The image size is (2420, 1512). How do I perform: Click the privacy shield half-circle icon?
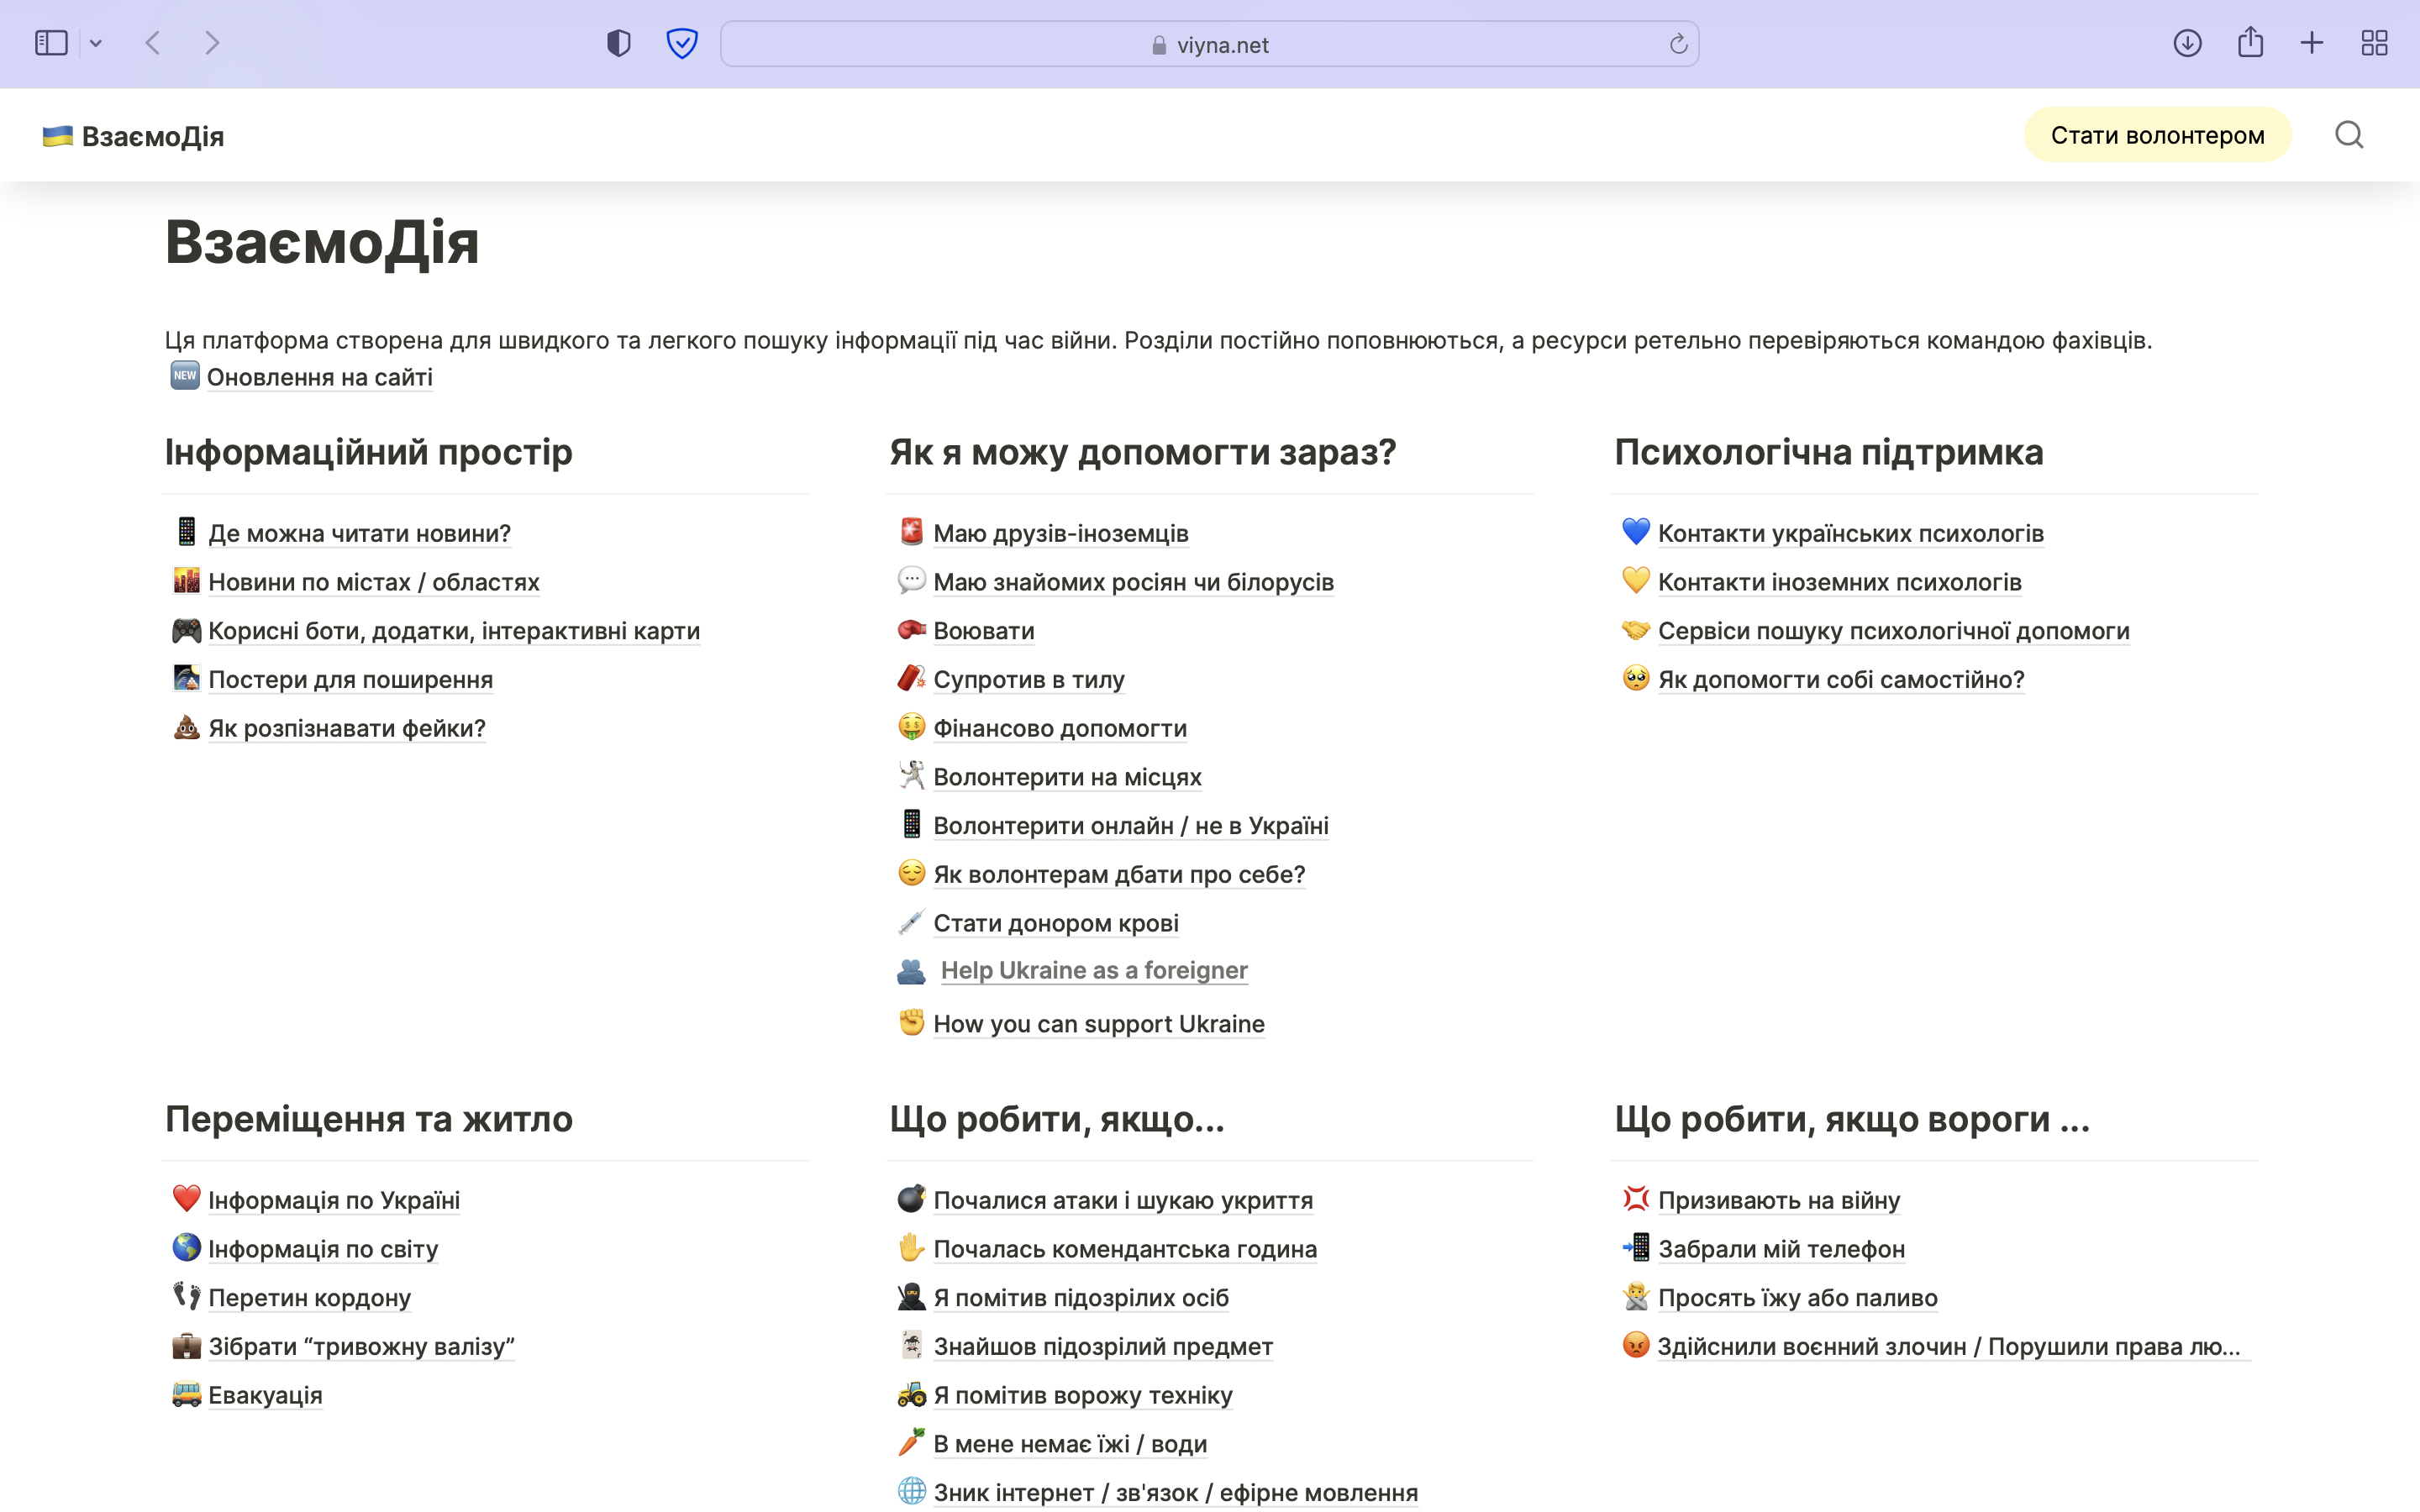pos(619,43)
